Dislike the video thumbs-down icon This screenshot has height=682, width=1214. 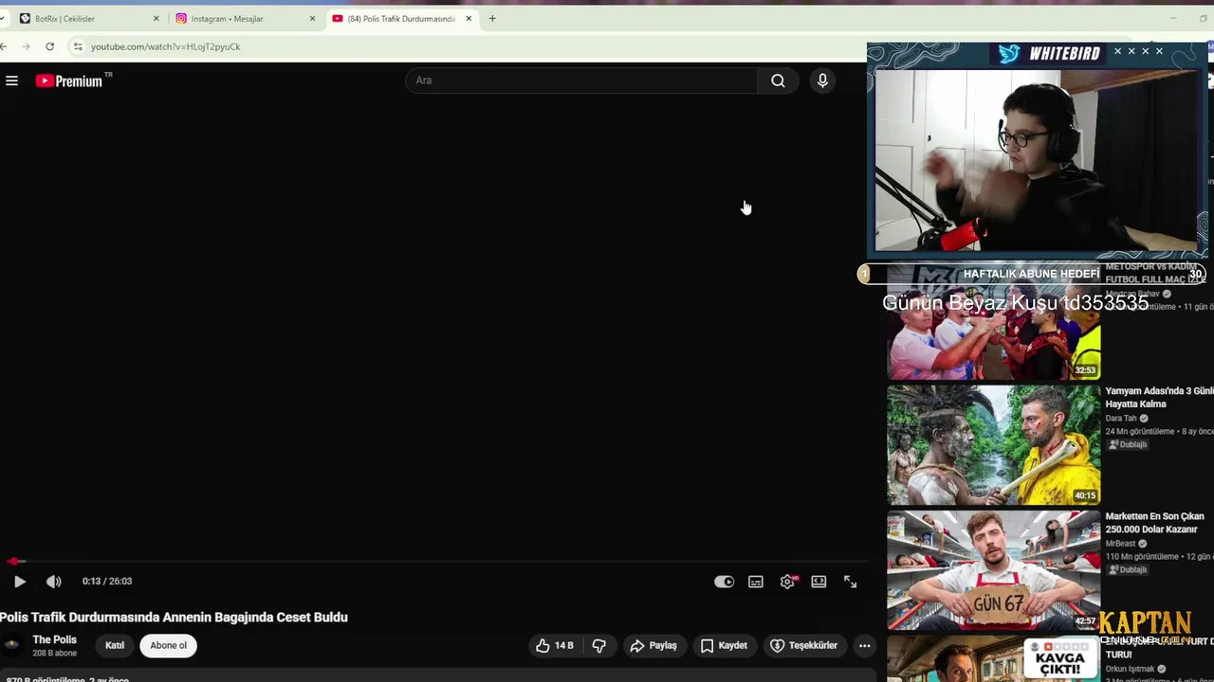(x=599, y=645)
